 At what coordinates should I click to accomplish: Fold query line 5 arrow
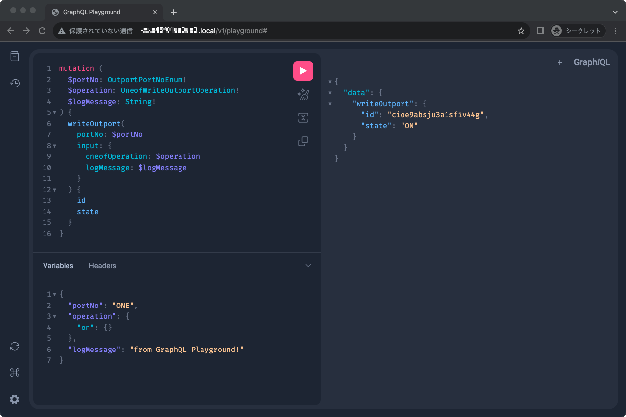[x=55, y=112]
